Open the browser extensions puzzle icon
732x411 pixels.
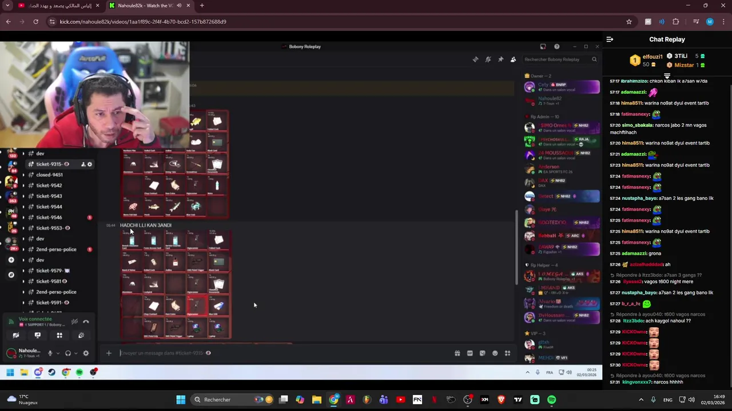[x=675, y=22]
